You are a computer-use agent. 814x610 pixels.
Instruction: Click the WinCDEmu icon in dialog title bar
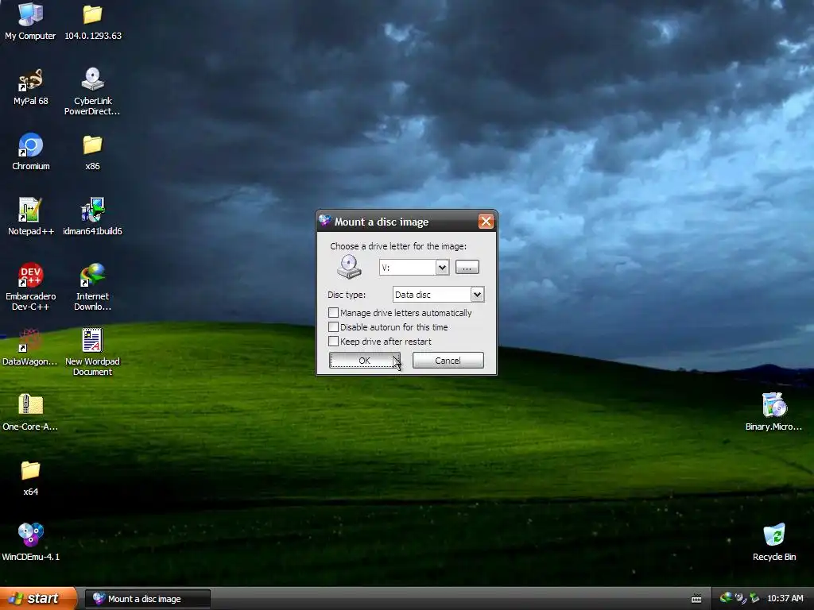coord(325,221)
